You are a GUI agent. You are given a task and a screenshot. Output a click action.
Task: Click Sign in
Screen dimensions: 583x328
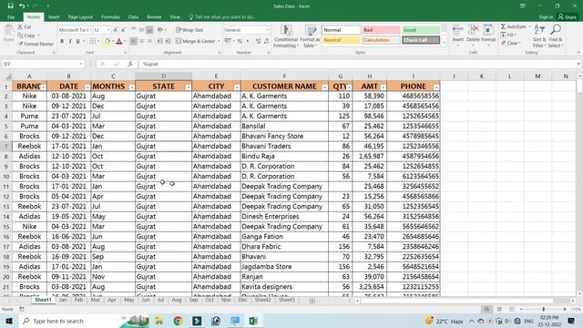546,17
